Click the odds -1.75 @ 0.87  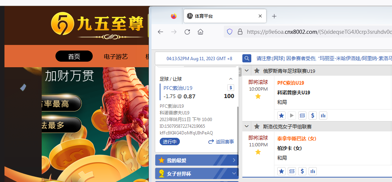click(x=179, y=97)
